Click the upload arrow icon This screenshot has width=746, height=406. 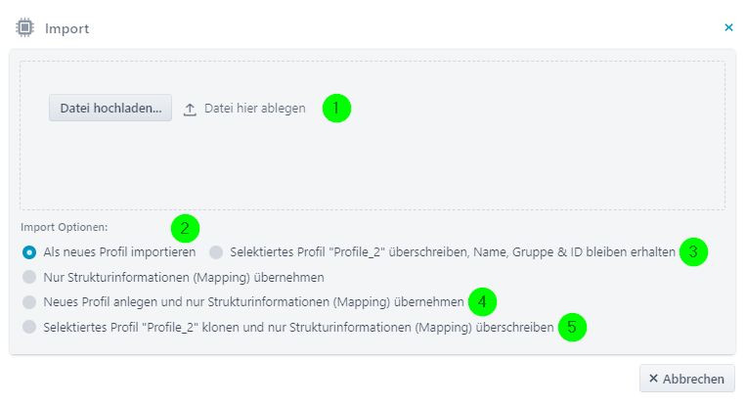[x=191, y=109]
